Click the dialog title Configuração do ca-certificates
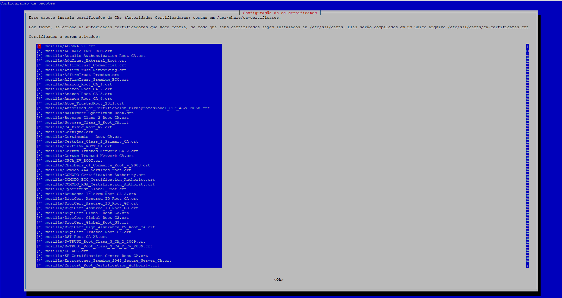The width and height of the screenshot is (562, 298). [x=280, y=13]
